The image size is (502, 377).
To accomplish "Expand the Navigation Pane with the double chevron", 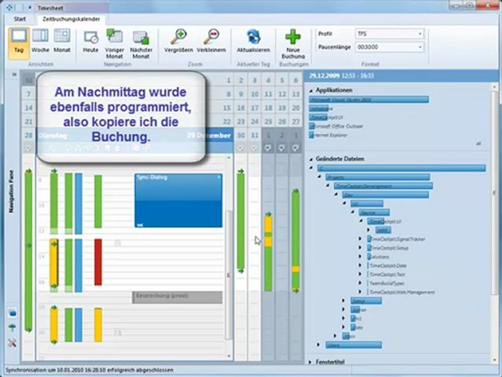I will tap(14, 74).
